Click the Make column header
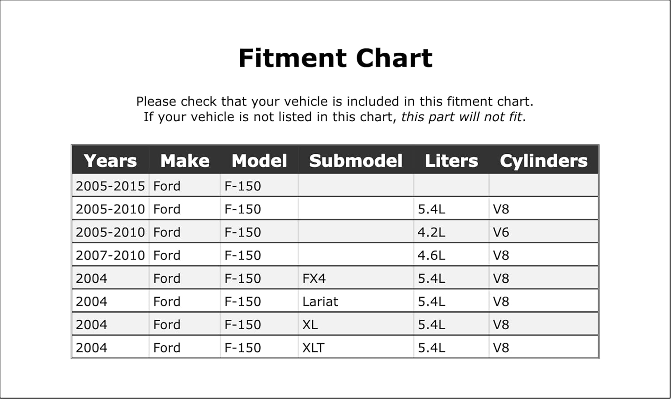The width and height of the screenshot is (671, 399). (x=185, y=161)
